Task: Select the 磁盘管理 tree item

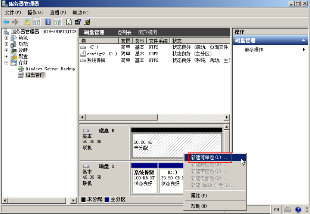Action: click(x=35, y=75)
